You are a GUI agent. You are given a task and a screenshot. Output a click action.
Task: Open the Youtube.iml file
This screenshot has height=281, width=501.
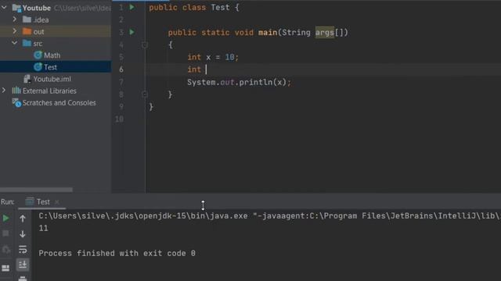pyautogui.click(x=52, y=79)
